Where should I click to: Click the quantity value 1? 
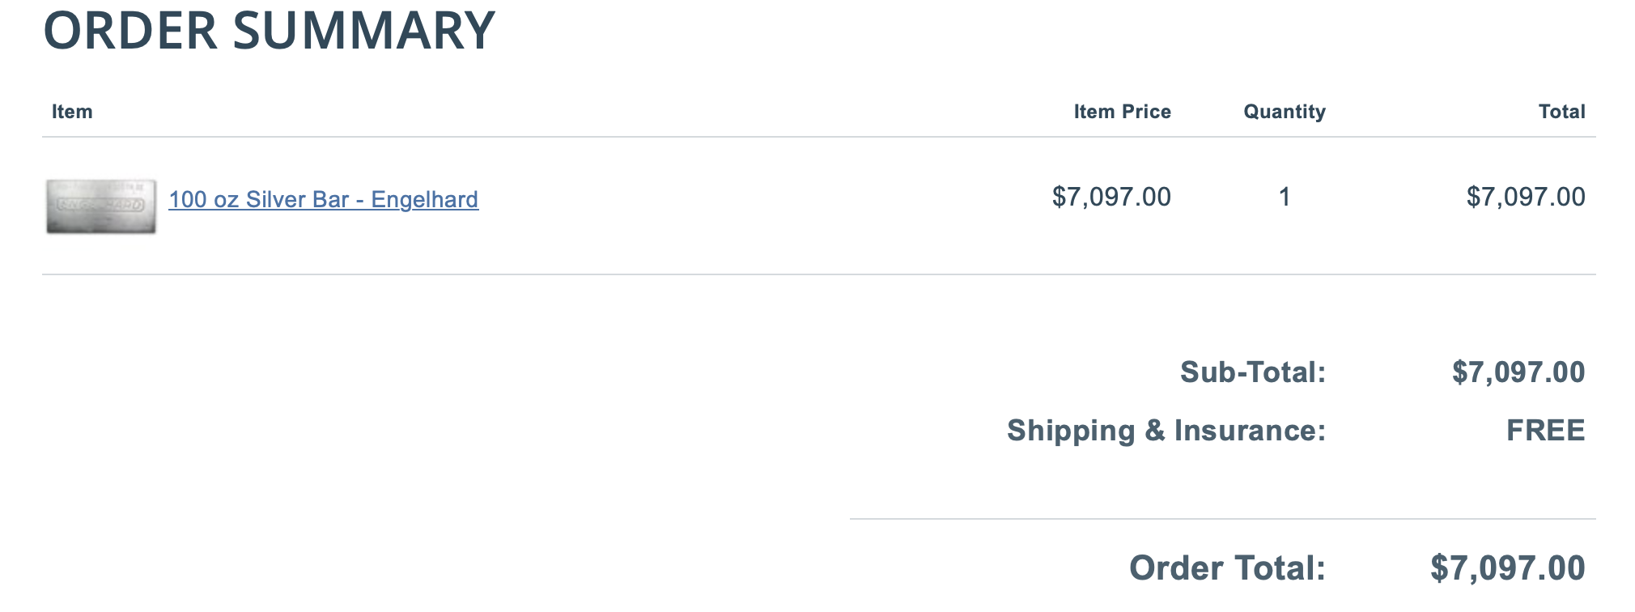coord(1284,197)
